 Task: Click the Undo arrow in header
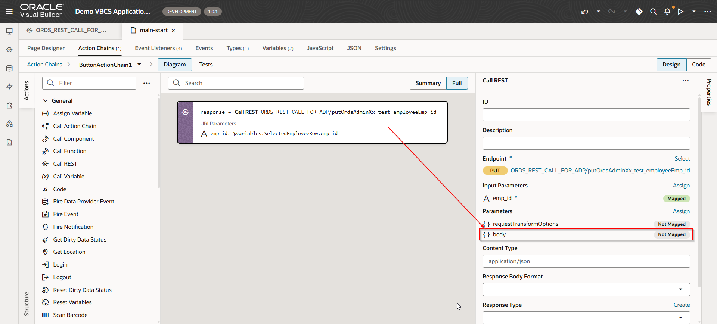[x=585, y=12]
